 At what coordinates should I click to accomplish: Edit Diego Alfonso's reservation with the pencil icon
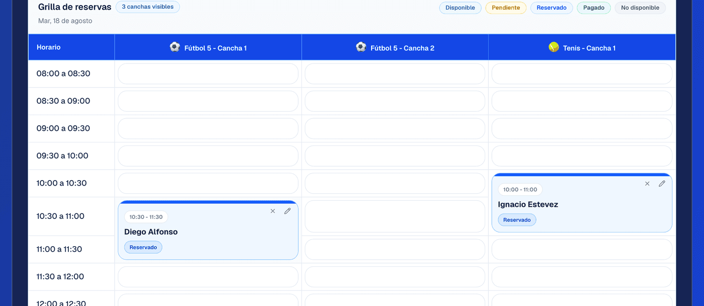point(288,211)
